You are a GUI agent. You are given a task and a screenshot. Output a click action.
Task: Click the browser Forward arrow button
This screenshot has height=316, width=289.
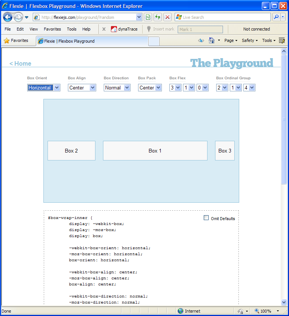(x=18, y=17)
